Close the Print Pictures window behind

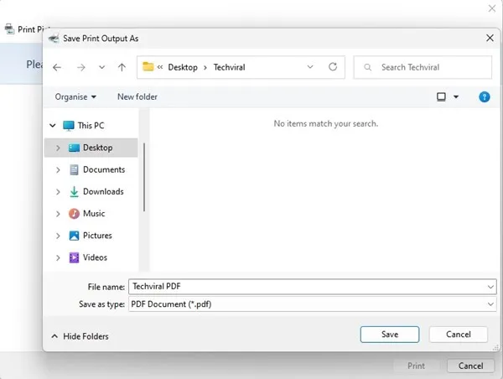(x=492, y=8)
